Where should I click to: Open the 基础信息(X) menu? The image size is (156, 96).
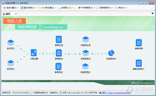[x=29, y=8]
